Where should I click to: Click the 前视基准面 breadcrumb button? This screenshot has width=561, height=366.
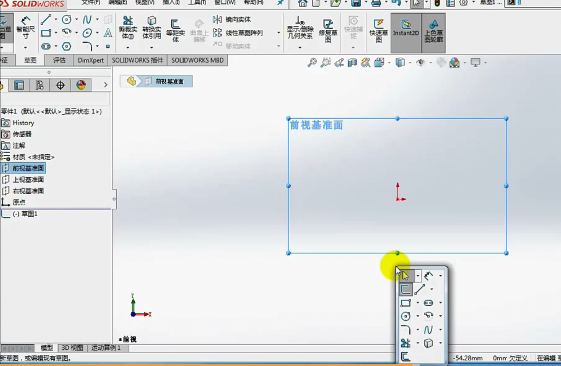pos(165,82)
